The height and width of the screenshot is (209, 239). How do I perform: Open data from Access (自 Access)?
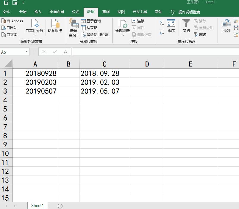[x=13, y=21]
